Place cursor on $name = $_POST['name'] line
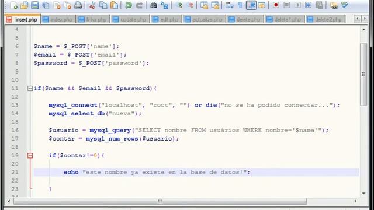This screenshot has width=374, height=210. 77,46
